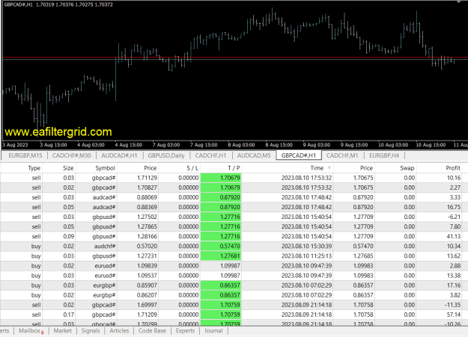
Task: Select the eurusd# buy row priced 1.09537
Action: coord(231,276)
